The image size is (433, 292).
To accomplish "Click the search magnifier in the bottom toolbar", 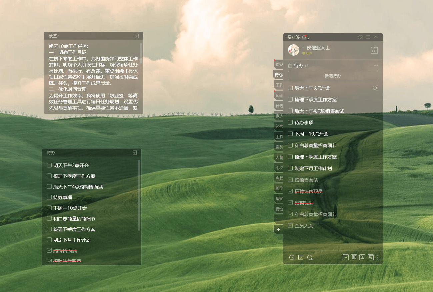I will coord(310,257).
